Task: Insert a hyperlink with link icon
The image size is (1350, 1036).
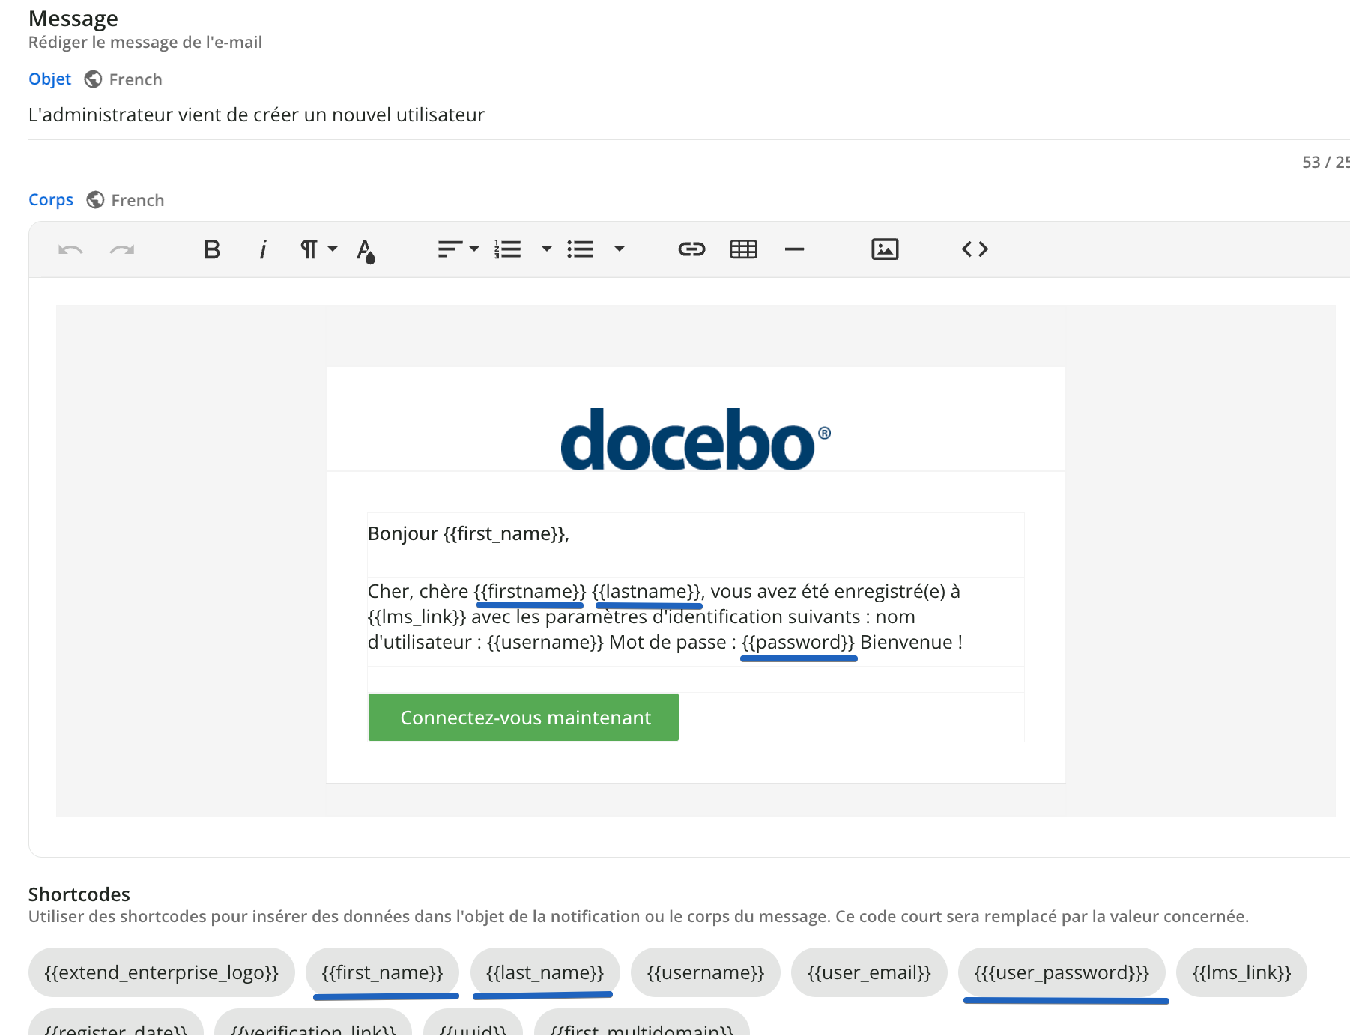Action: tap(691, 249)
